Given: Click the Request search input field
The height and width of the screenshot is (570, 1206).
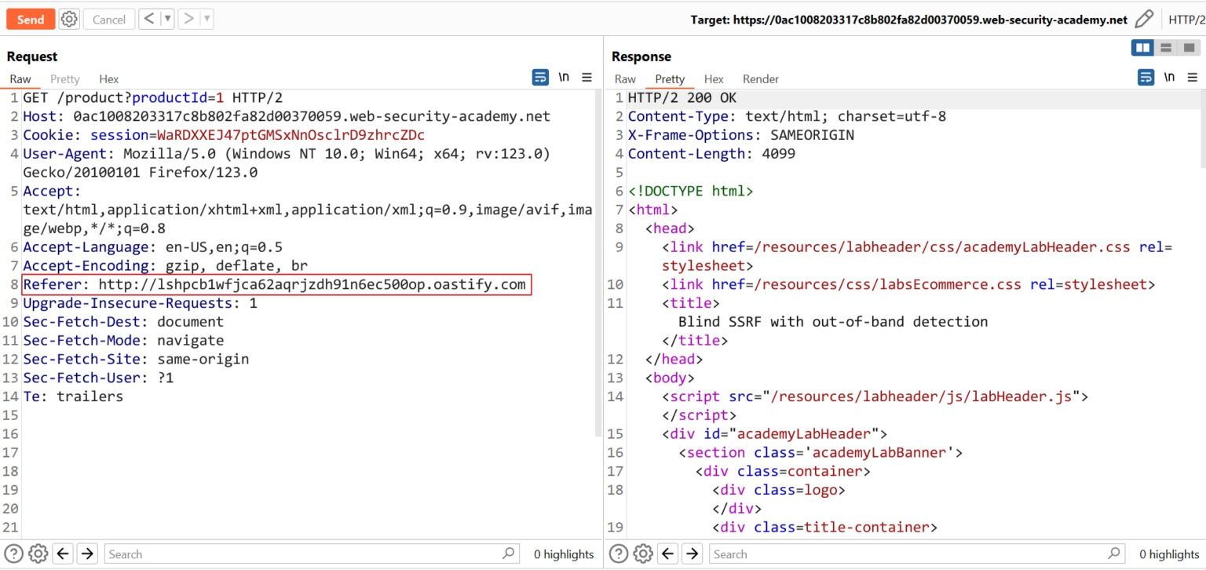Looking at the screenshot, I should 311,554.
